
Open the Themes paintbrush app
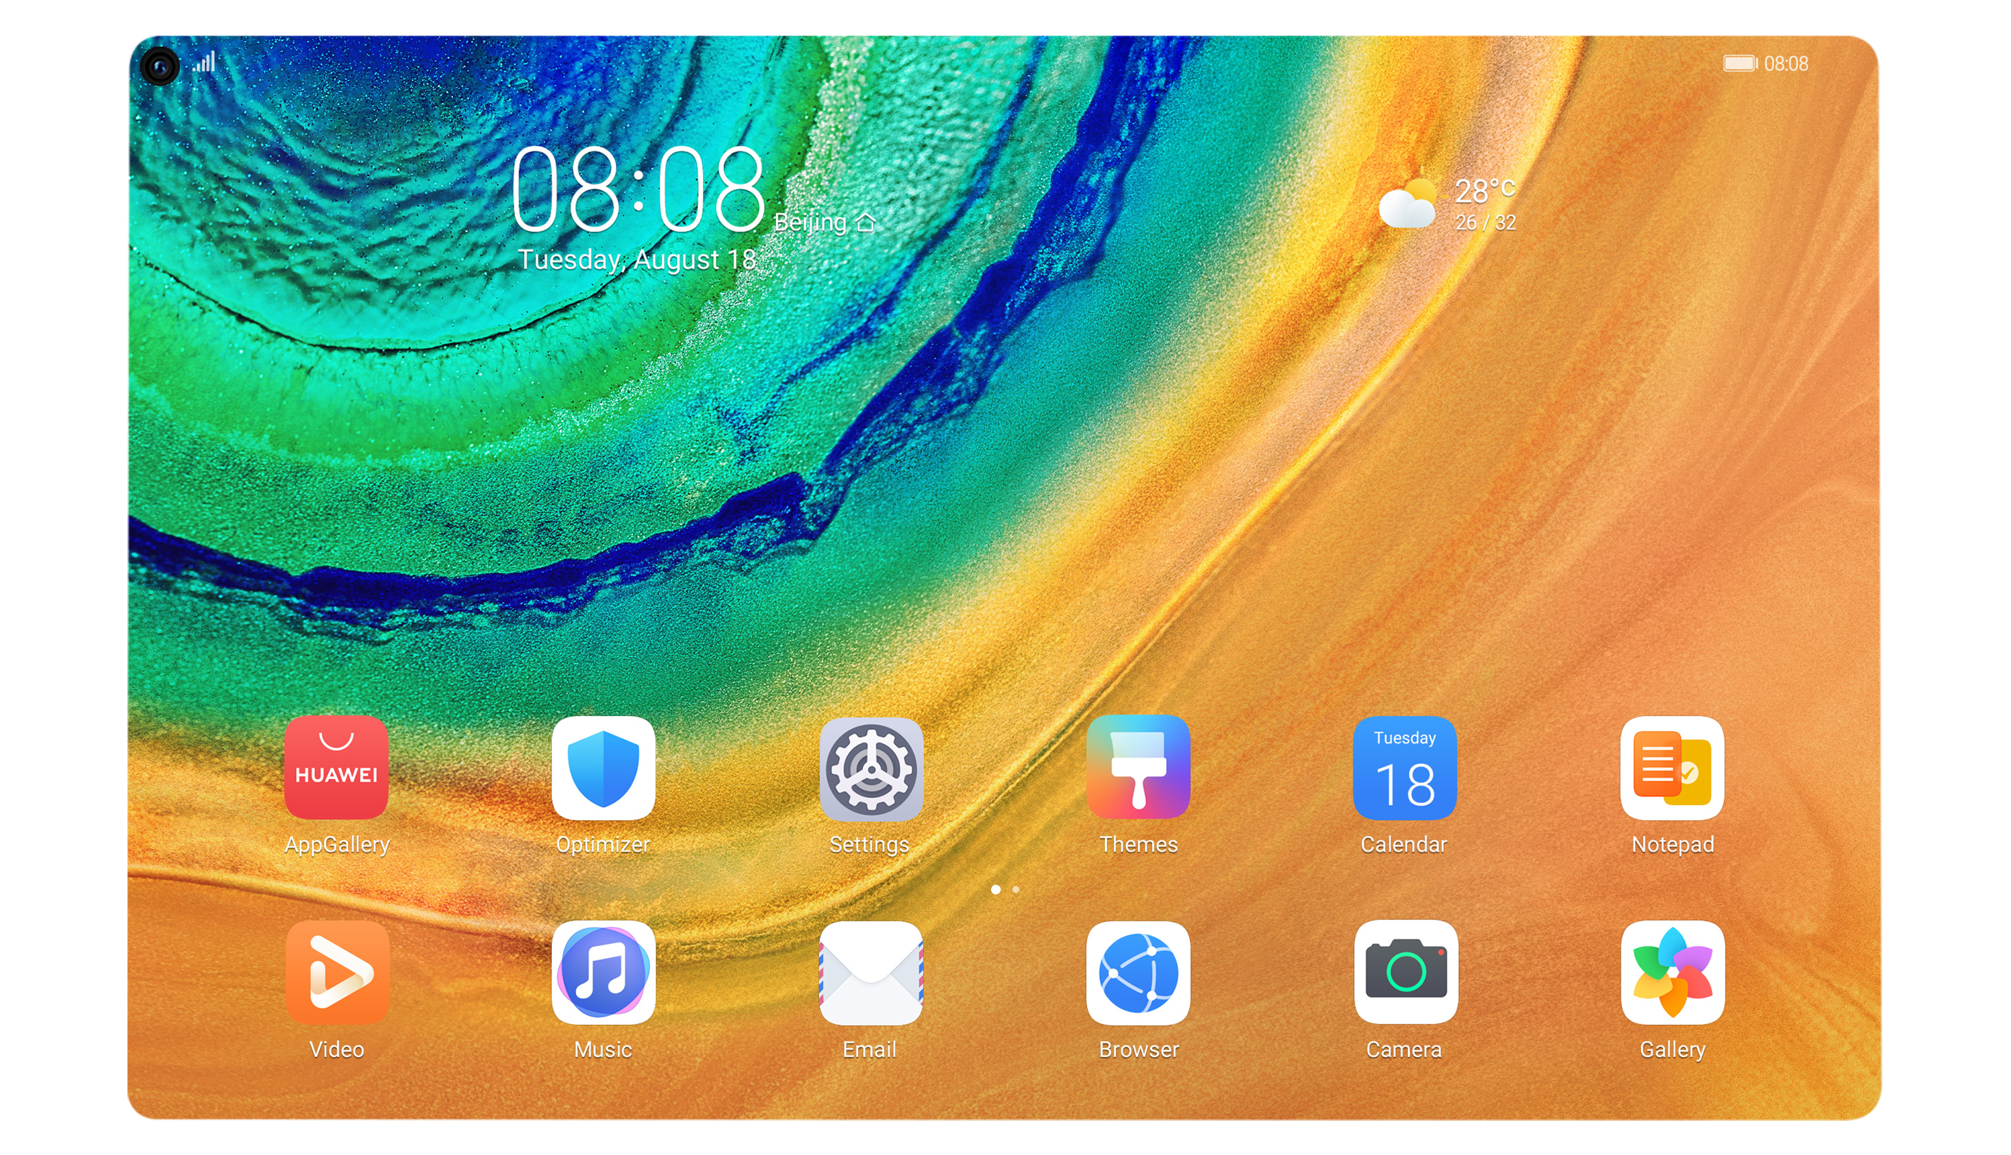click(x=1138, y=767)
